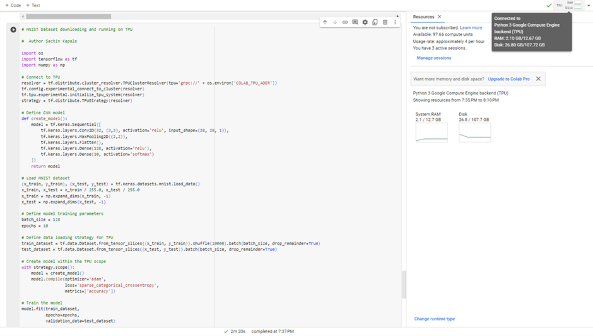Viewport: 593px width, 336px height.
Task: Open the Learn more link
Action: 471,28
